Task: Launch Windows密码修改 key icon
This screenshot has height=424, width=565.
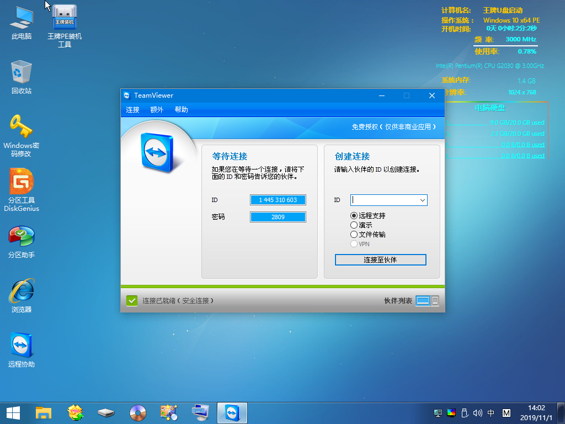Action: pyautogui.click(x=22, y=136)
